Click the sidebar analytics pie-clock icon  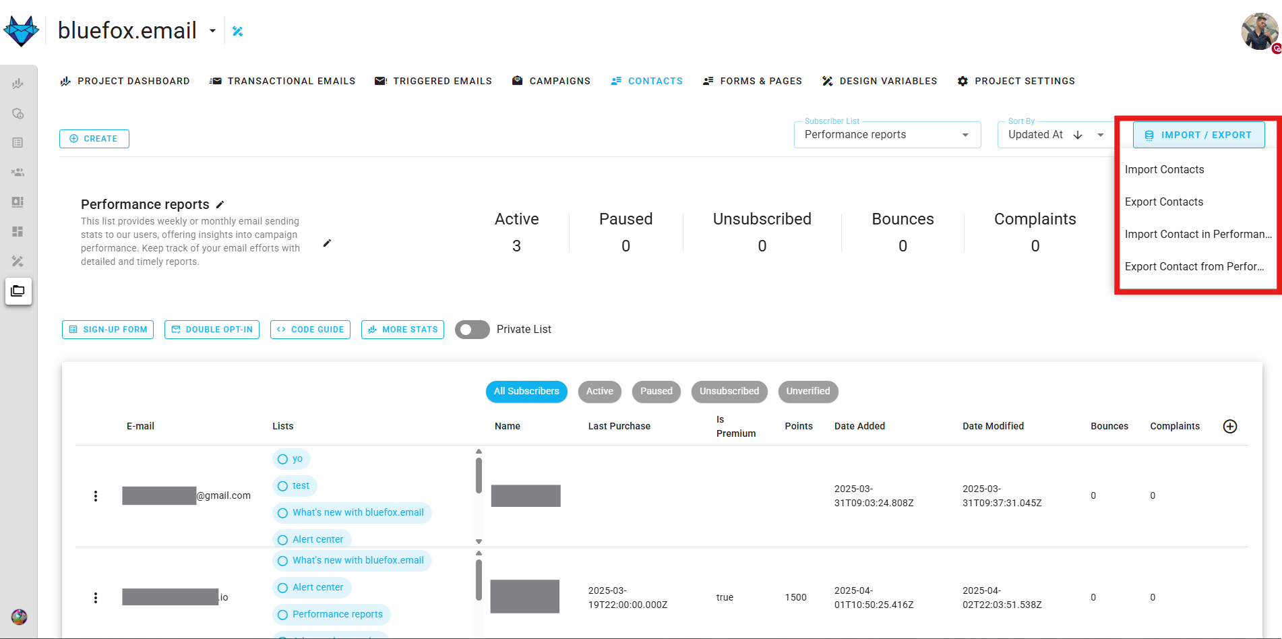18,113
